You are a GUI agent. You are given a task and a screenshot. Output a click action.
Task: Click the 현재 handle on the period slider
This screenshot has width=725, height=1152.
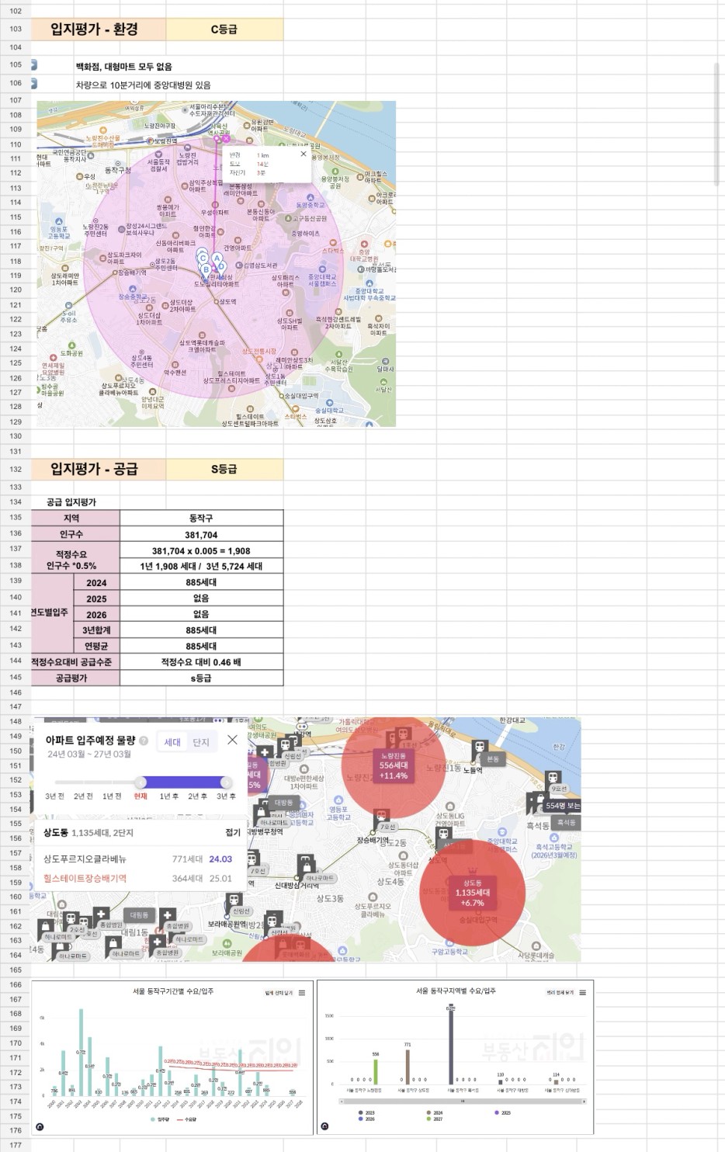pos(140,782)
